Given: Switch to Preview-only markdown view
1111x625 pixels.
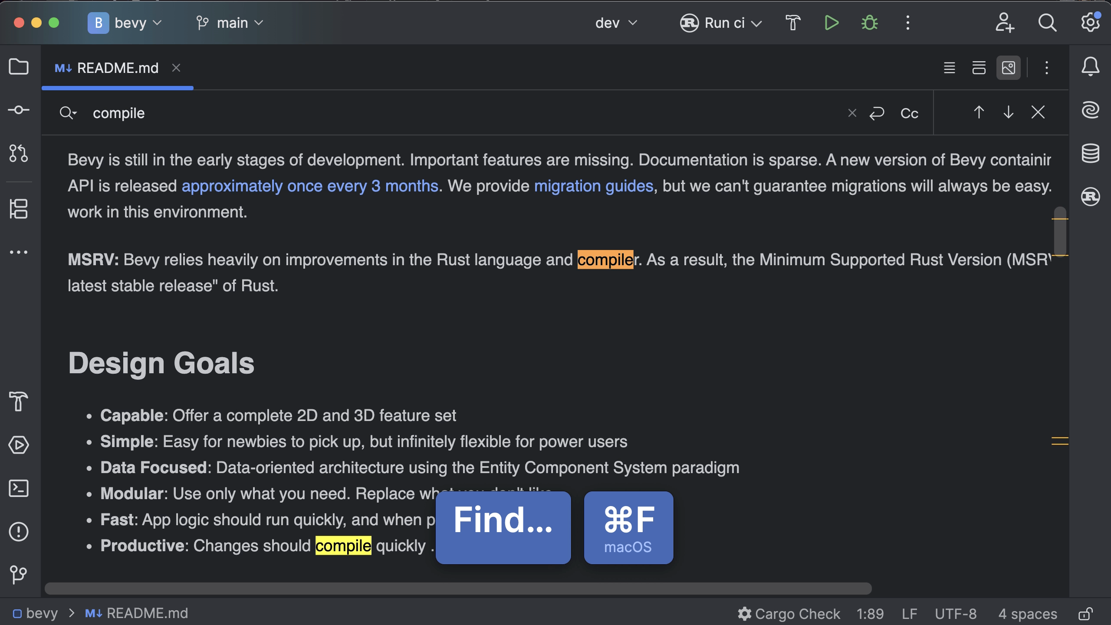Looking at the screenshot, I should pos(1008,68).
